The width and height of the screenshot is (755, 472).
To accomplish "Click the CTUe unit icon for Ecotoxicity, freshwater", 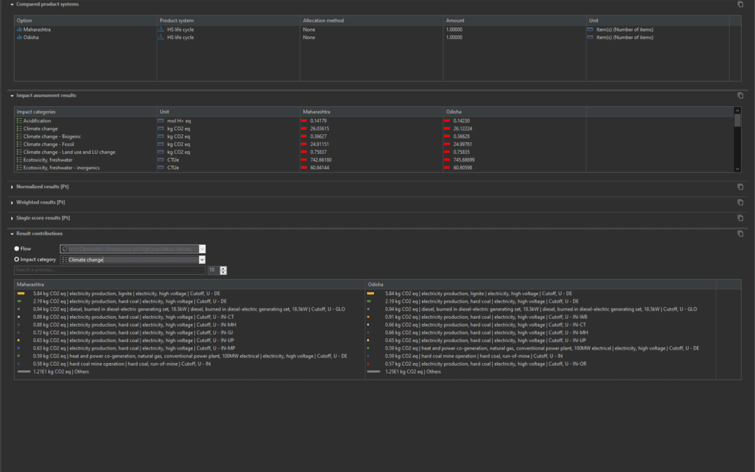I will pyautogui.click(x=161, y=160).
